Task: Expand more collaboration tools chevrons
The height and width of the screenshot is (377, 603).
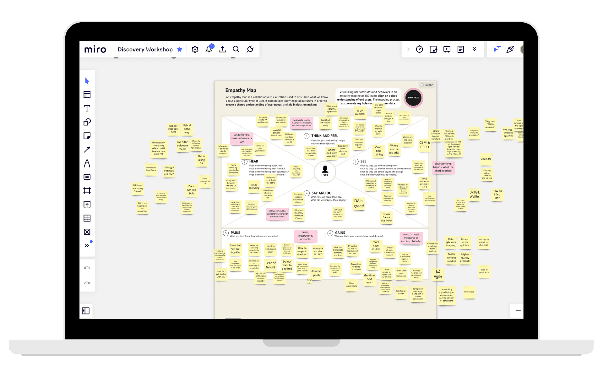Action: tap(474, 49)
